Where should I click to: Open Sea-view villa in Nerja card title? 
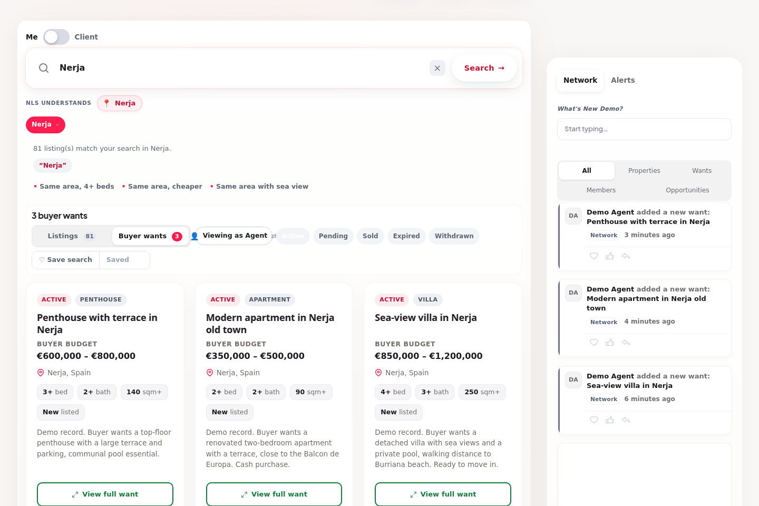coord(426,318)
